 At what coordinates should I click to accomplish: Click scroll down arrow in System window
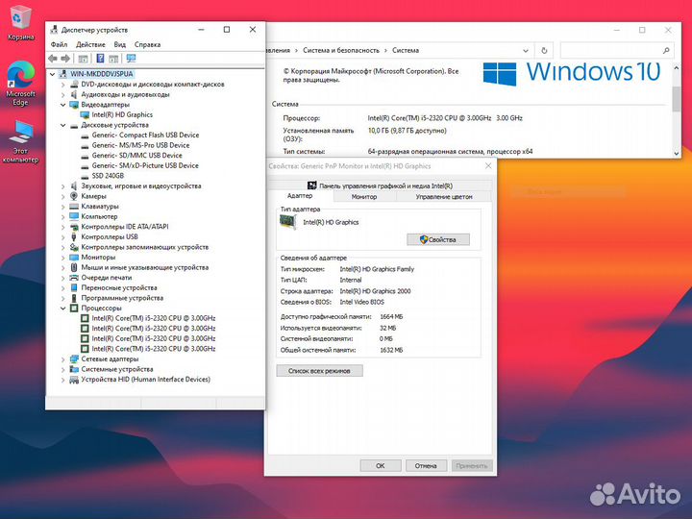tap(677, 153)
